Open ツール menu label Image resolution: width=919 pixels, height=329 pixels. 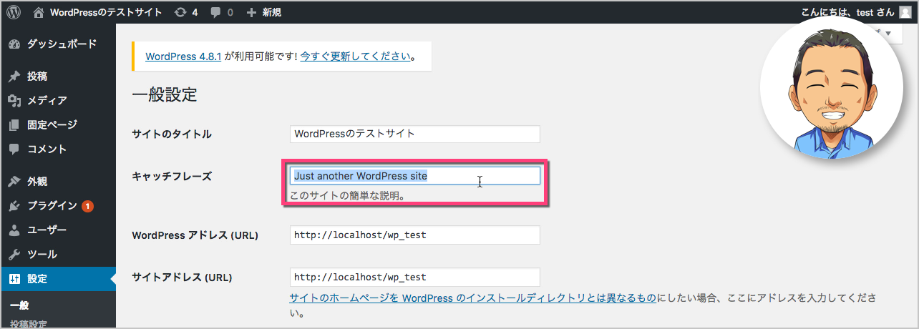(x=42, y=255)
